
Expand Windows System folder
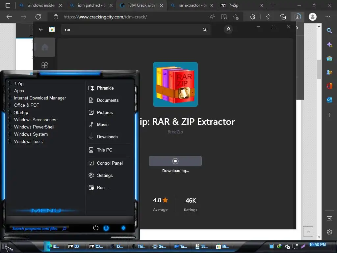31,134
